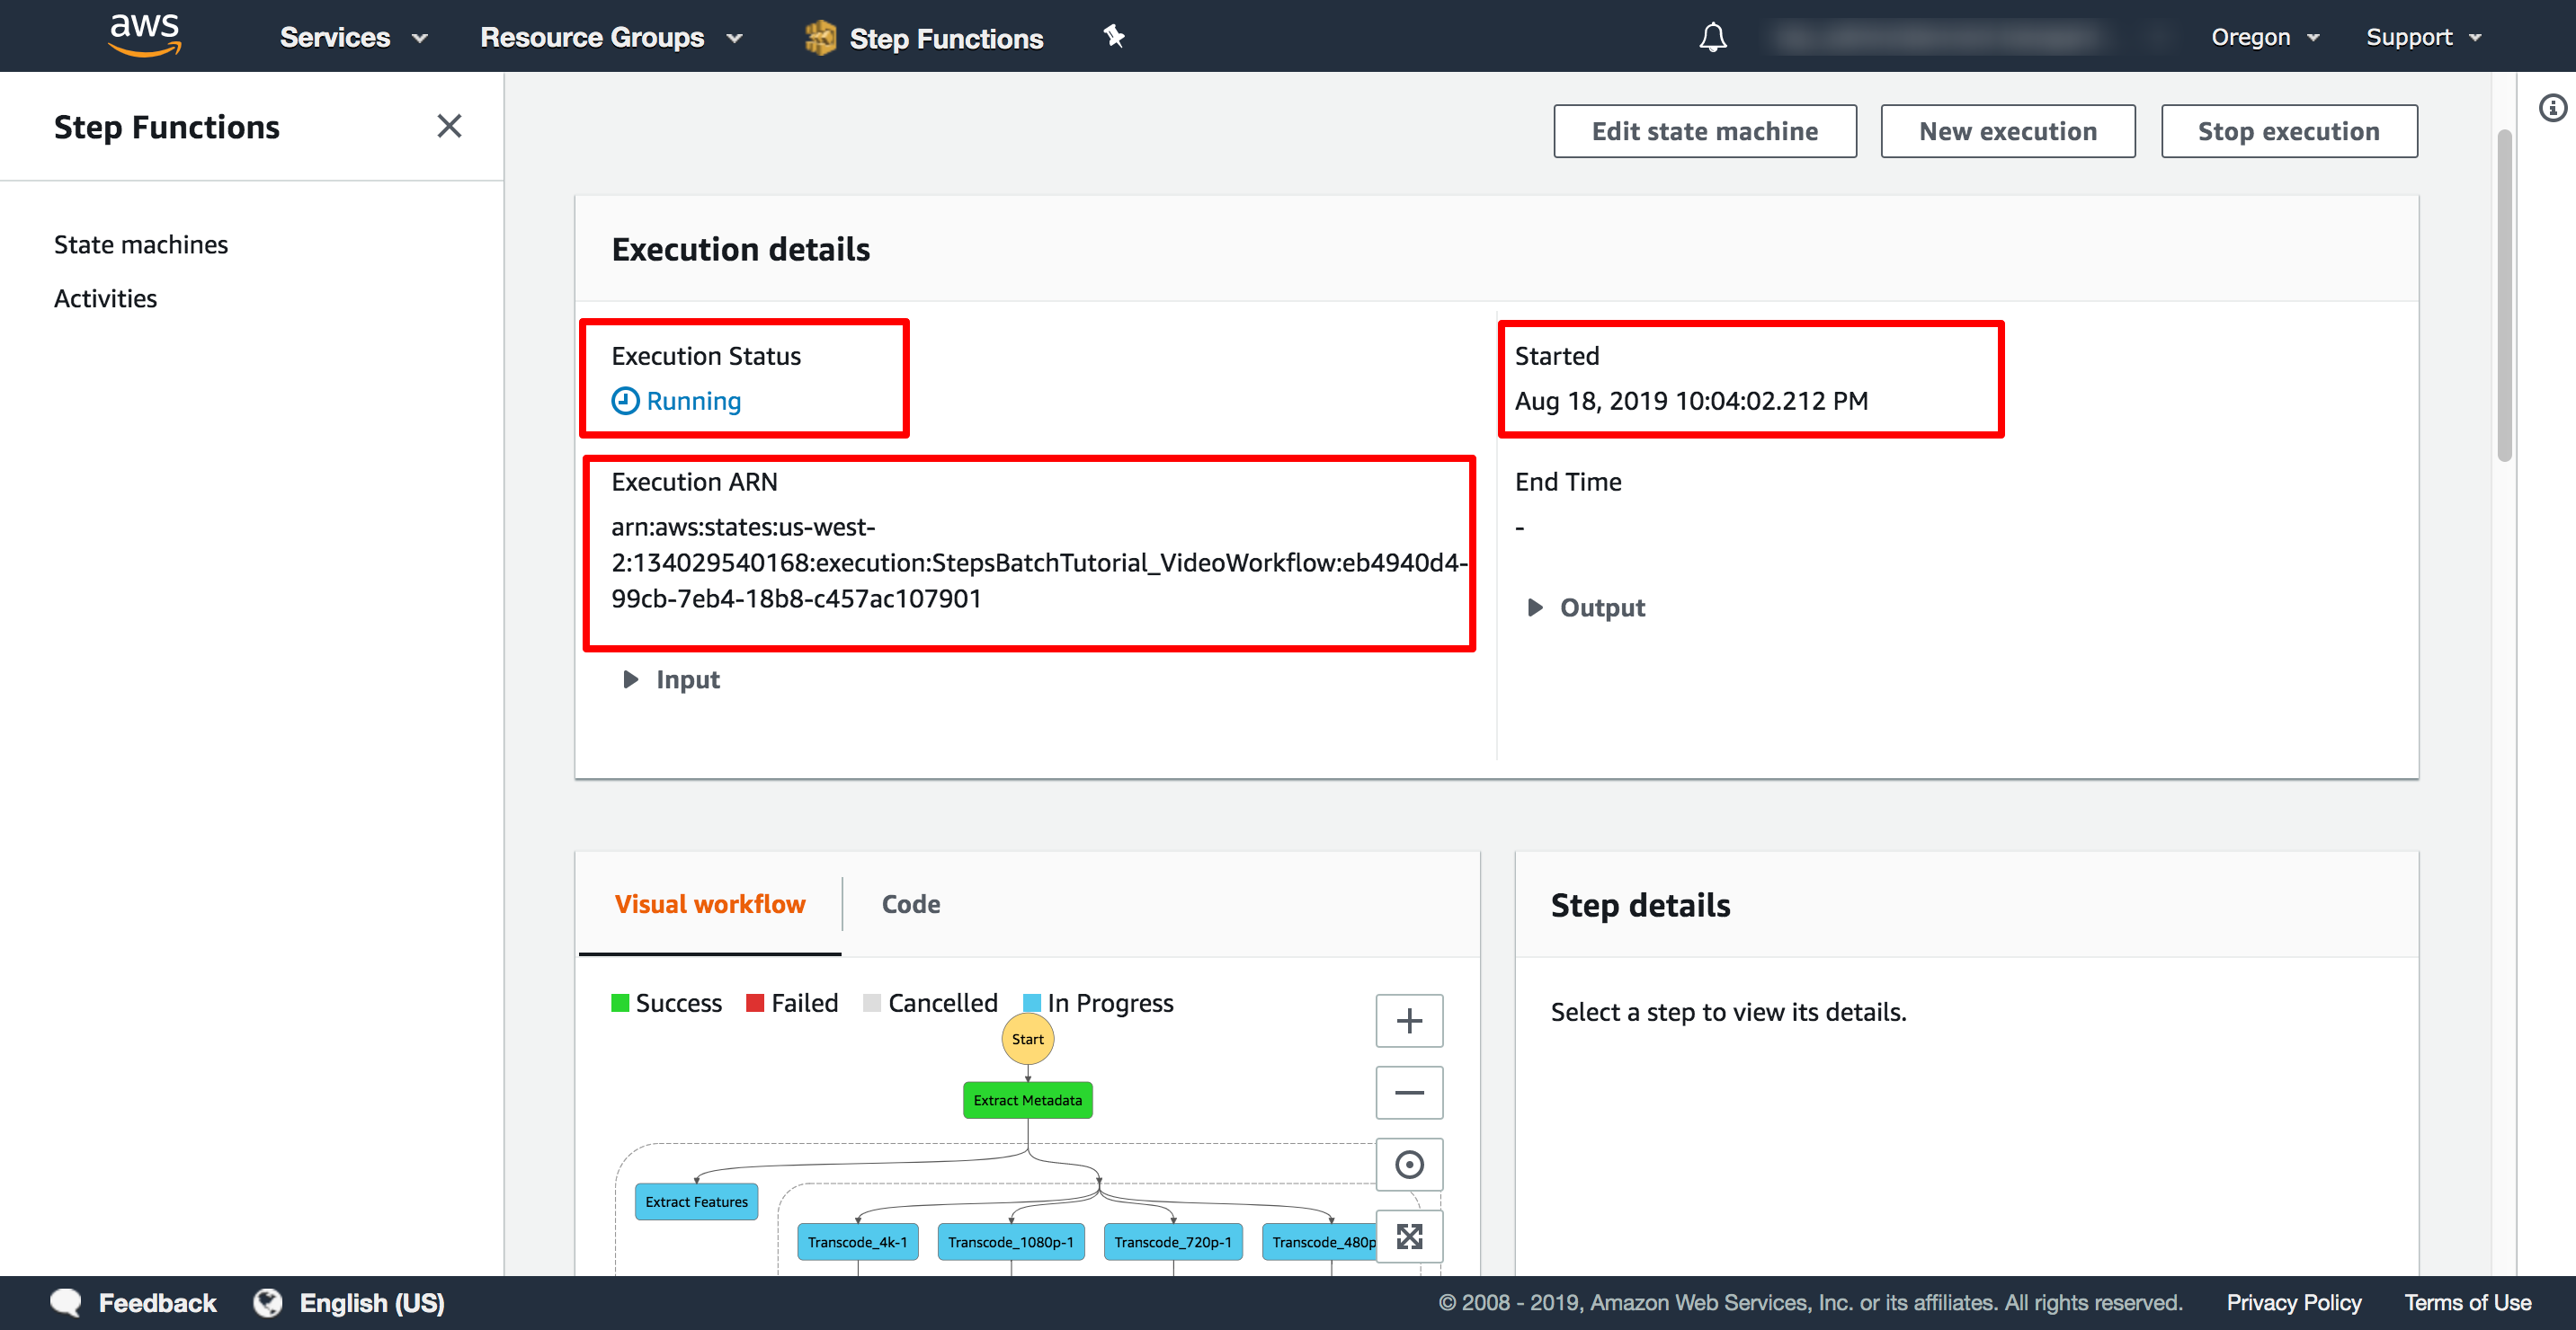Click the Edit state machine button

1706,130
